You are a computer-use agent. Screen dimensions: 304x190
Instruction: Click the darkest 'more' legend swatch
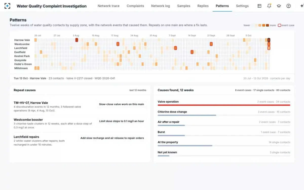click(x=268, y=25)
